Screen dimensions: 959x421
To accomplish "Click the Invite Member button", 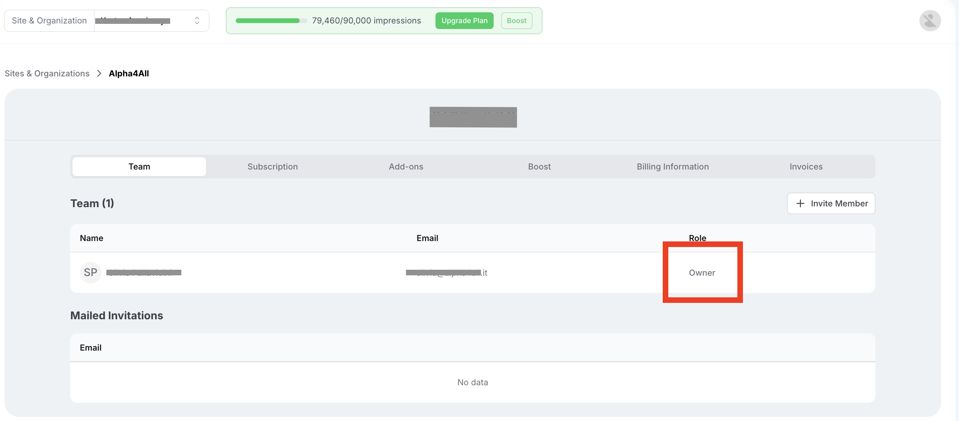I will click(x=831, y=203).
